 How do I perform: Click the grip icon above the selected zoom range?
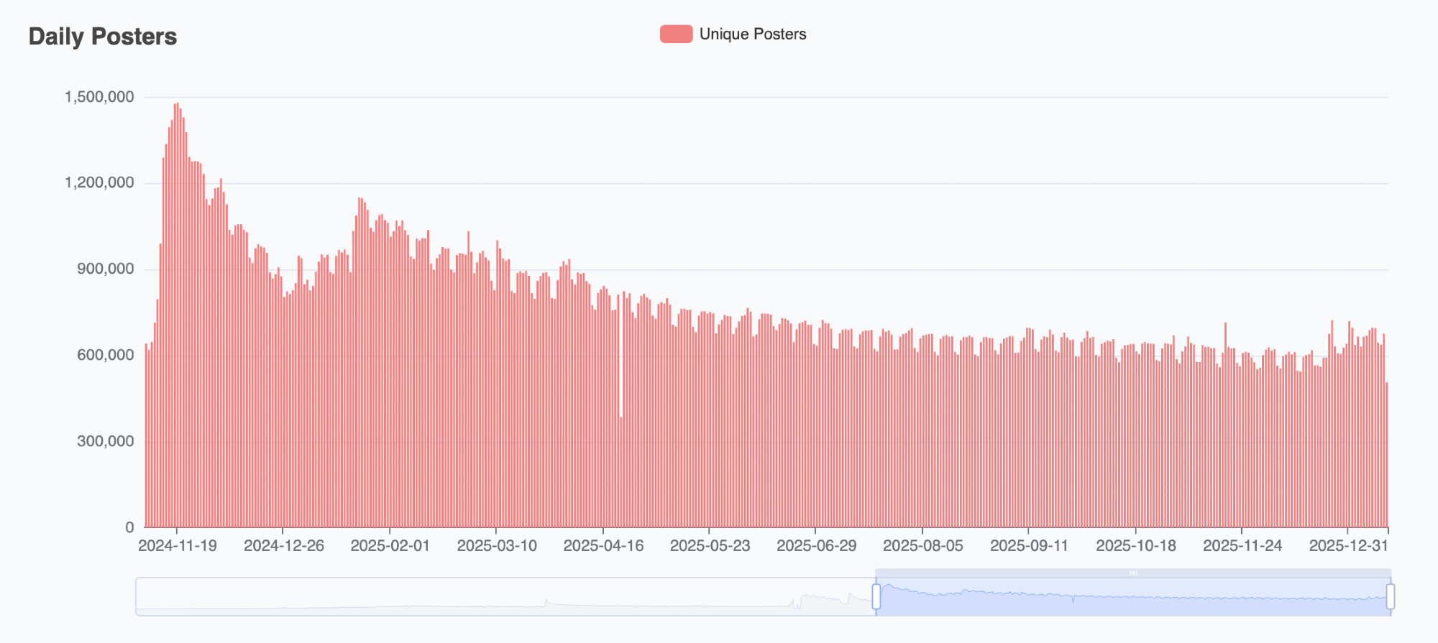coord(1133,573)
